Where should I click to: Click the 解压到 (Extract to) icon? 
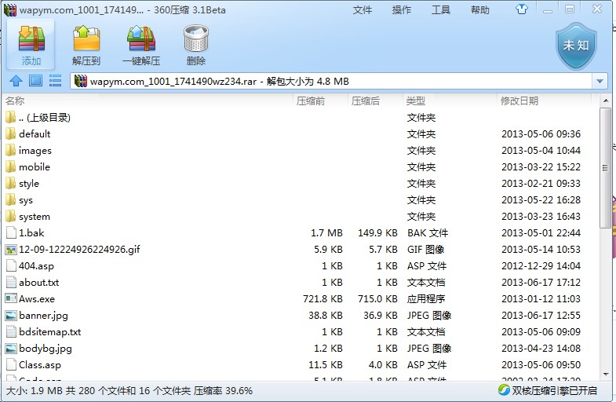(86, 45)
